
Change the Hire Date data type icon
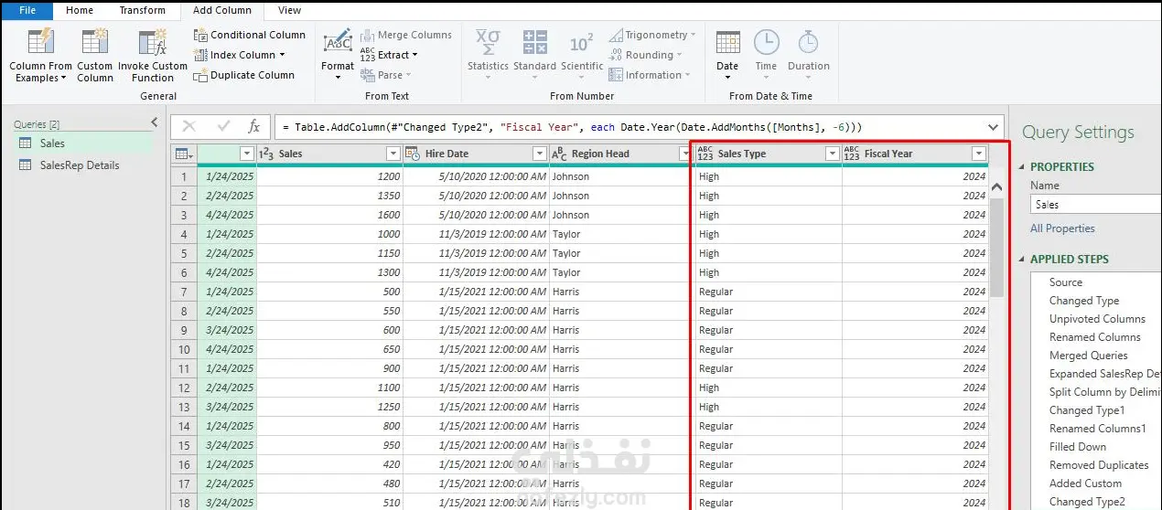point(413,154)
